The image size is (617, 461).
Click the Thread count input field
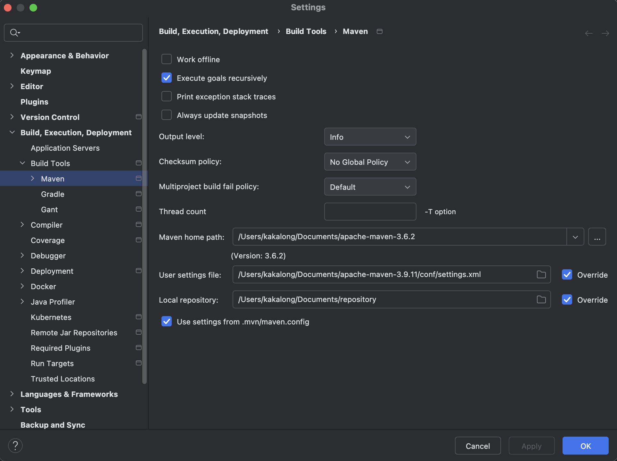(370, 212)
